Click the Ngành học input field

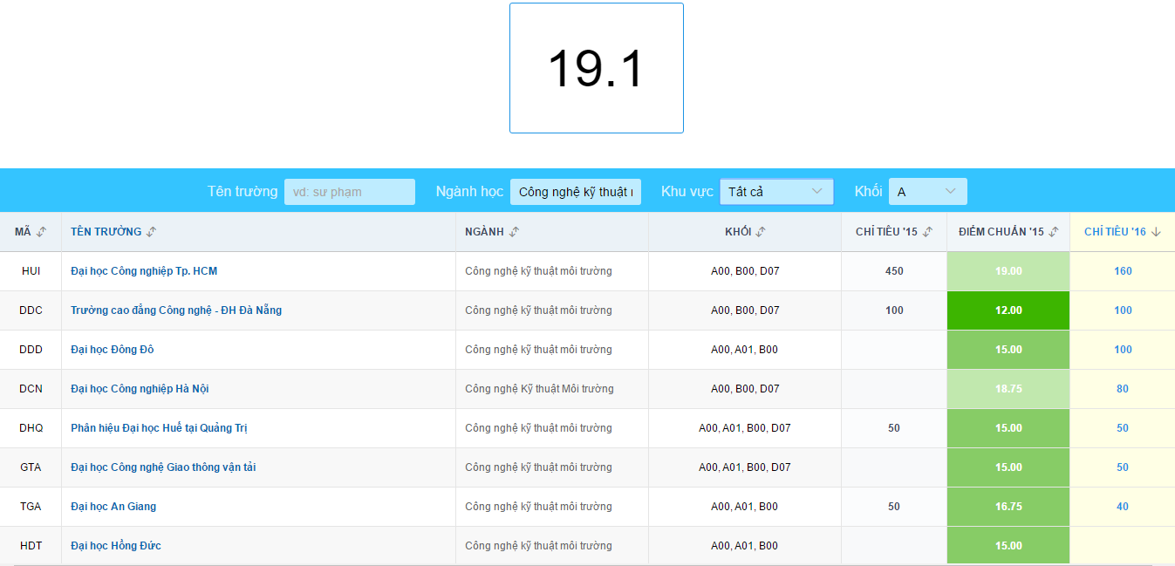tap(576, 192)
